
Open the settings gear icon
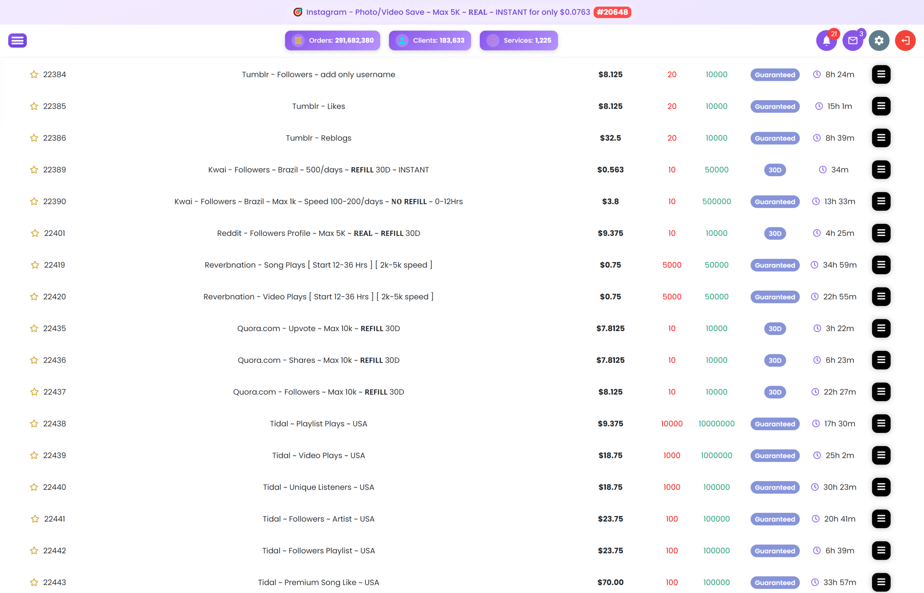(x=879, y=40)
